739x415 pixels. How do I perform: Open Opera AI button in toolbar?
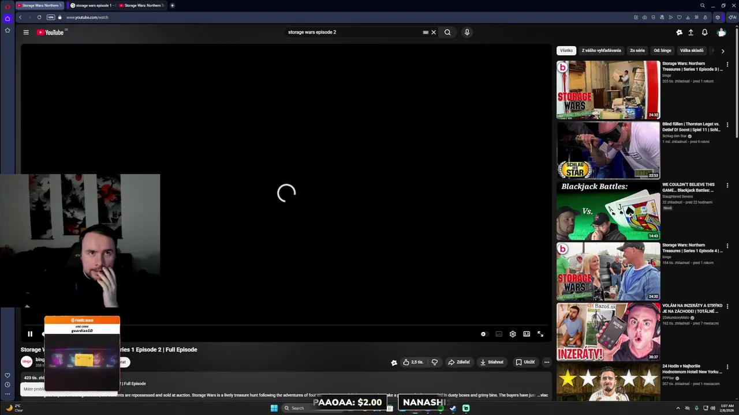[x=732, y=17]
